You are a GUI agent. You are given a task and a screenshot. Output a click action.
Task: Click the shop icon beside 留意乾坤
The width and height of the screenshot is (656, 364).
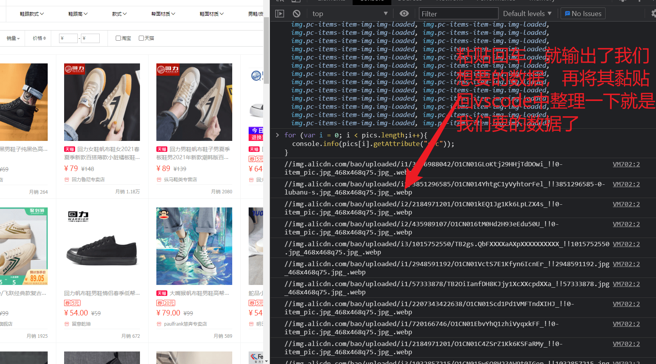click(66, 324)
